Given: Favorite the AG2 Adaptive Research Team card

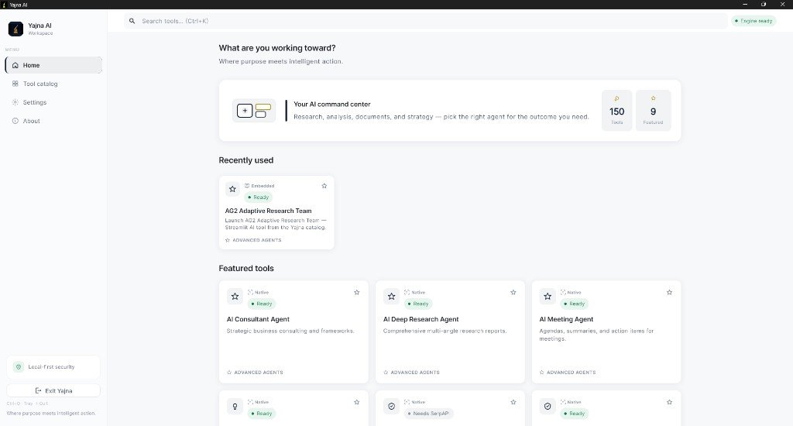Looking at the screenshot, I should point(324,186).
